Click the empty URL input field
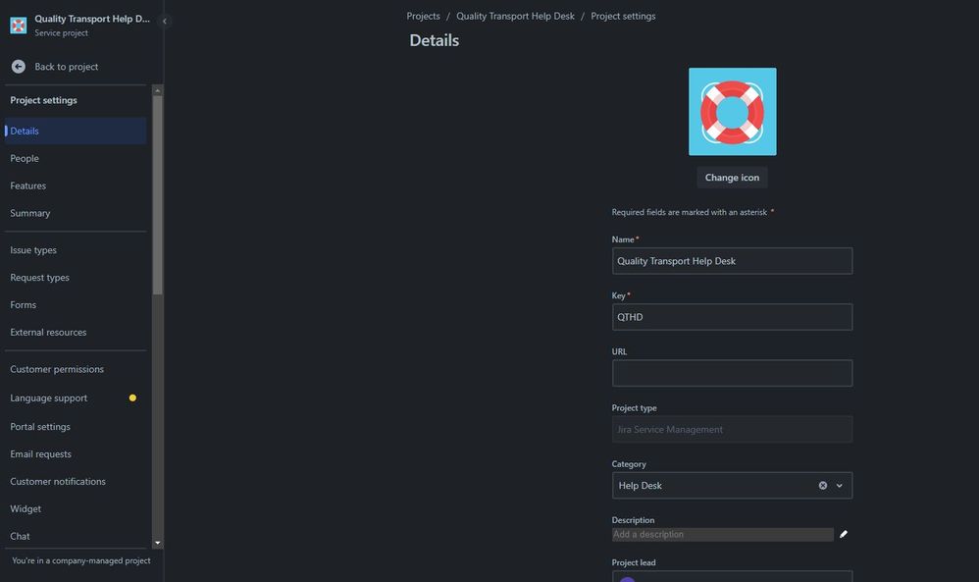This screenshot has height=582, width=979. pos(732,373)
